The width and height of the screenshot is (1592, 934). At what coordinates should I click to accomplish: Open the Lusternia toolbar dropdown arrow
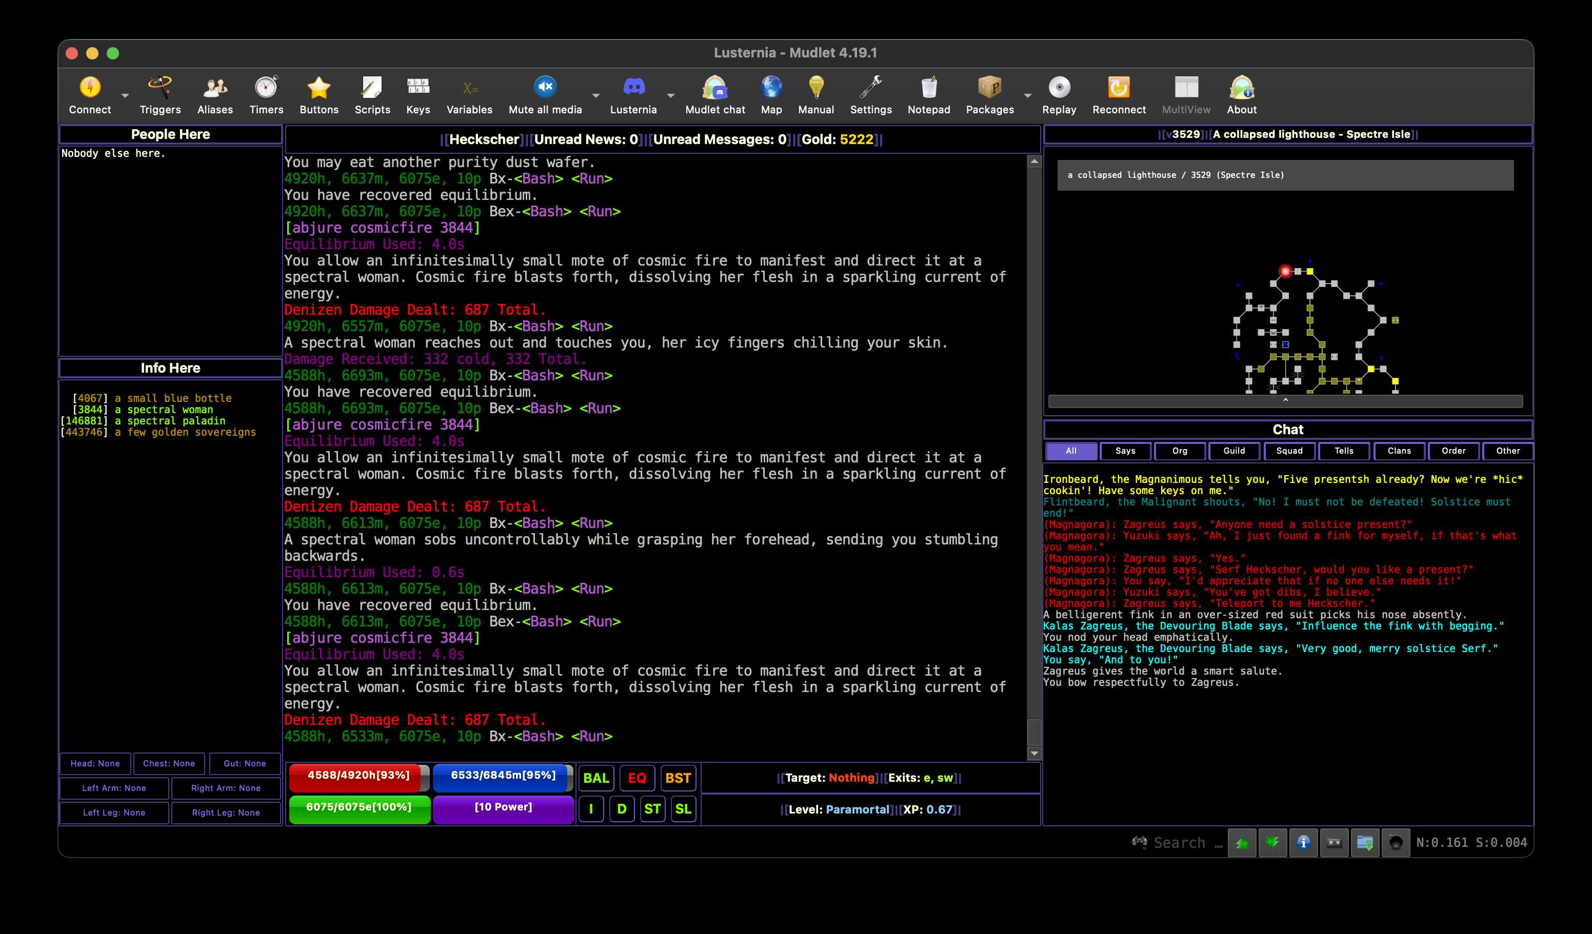coord(671,95)
